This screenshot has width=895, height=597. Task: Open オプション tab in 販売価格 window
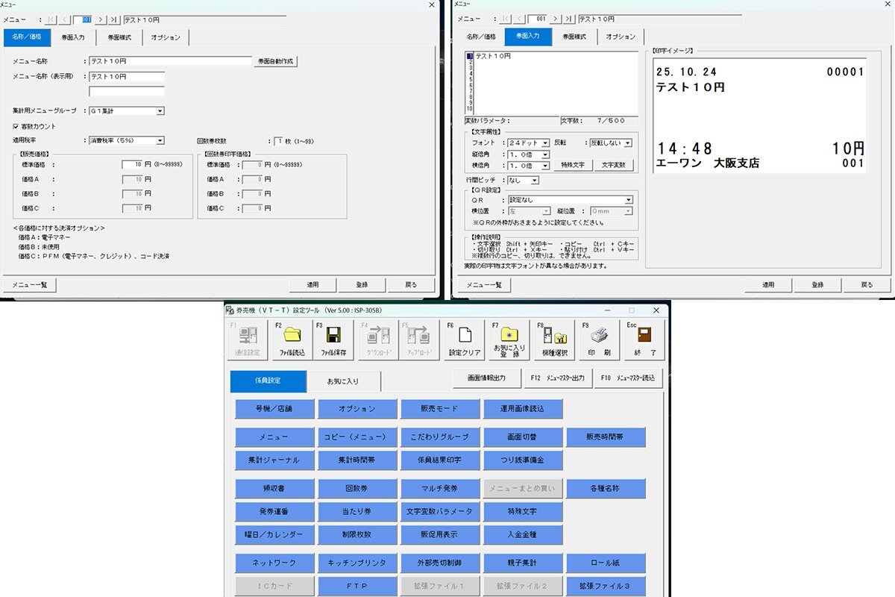pyautogui.click(x=165, y=37)
